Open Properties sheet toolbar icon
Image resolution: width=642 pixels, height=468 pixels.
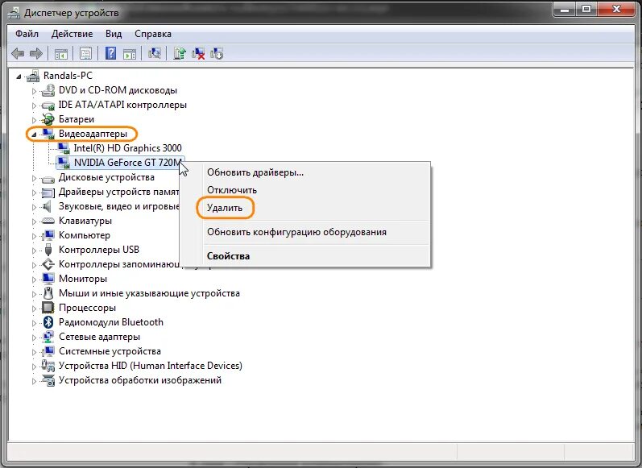pos(85,54)
